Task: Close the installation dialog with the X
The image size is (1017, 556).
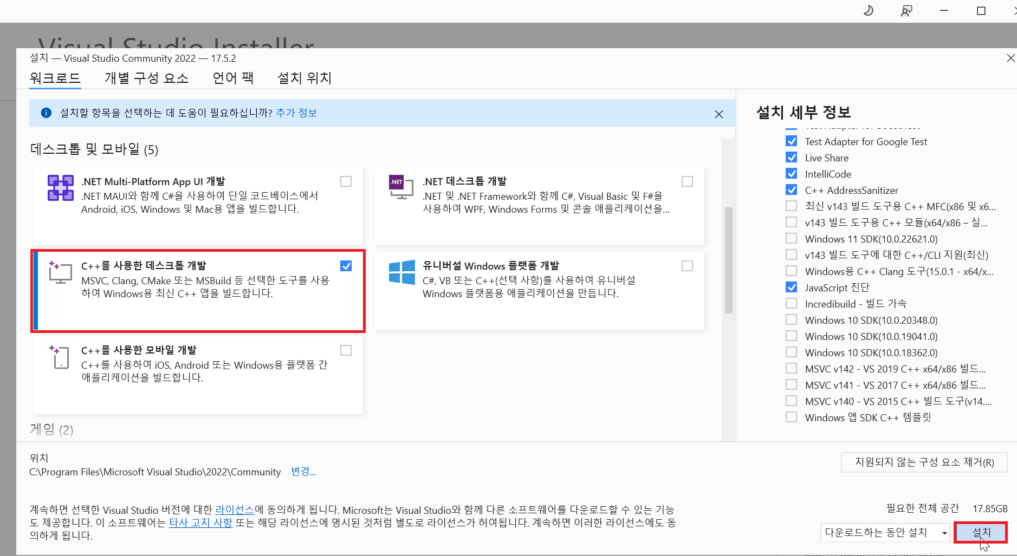Action: [x=1010, y=58]
